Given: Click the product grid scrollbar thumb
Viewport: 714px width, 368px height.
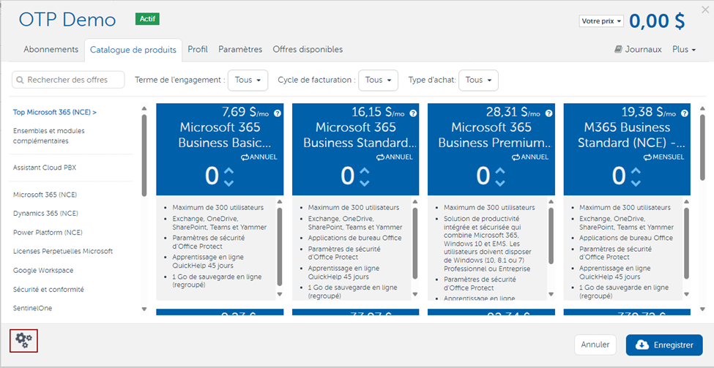Looking at the screenshot, I should click(702, 147).
